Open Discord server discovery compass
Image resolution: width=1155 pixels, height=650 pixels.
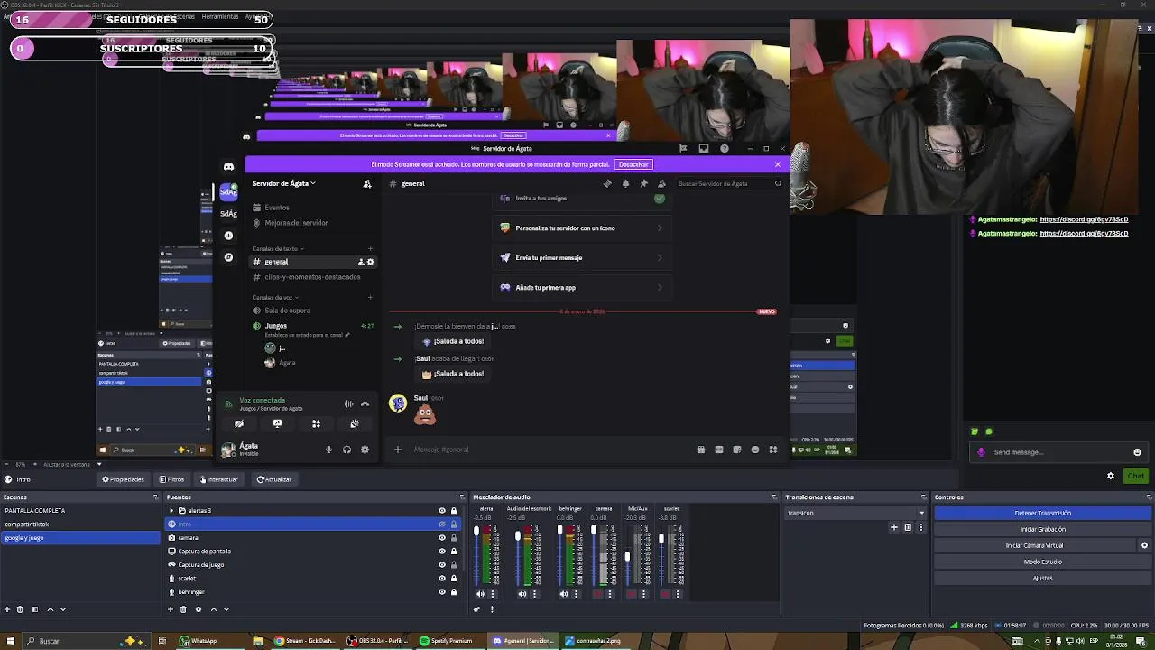coord(228,257)
